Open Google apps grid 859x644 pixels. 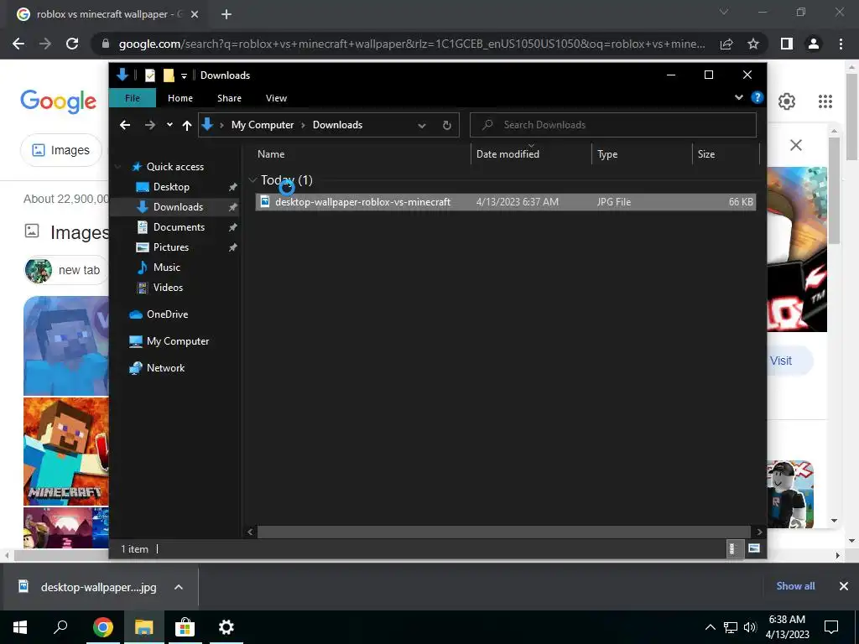tap(825, 101)
